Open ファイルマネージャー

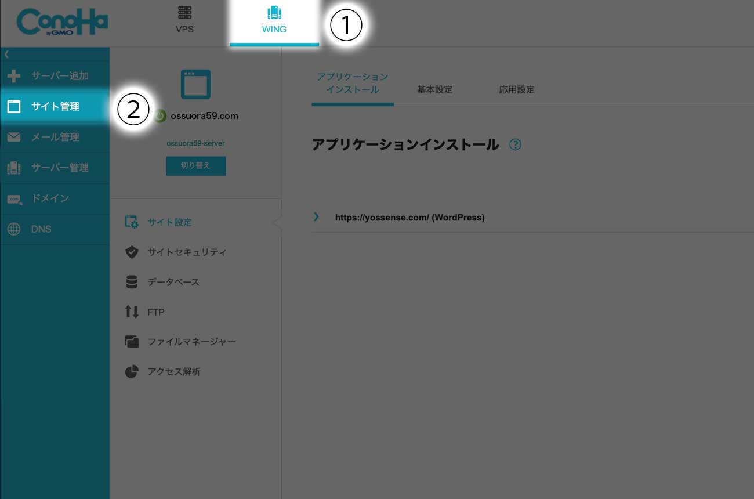point(191,342)
